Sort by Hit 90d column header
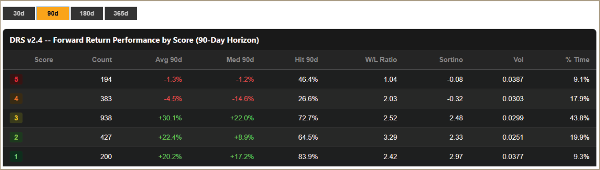The height and width of the screenshot is (170, 600). coord(307,60)
